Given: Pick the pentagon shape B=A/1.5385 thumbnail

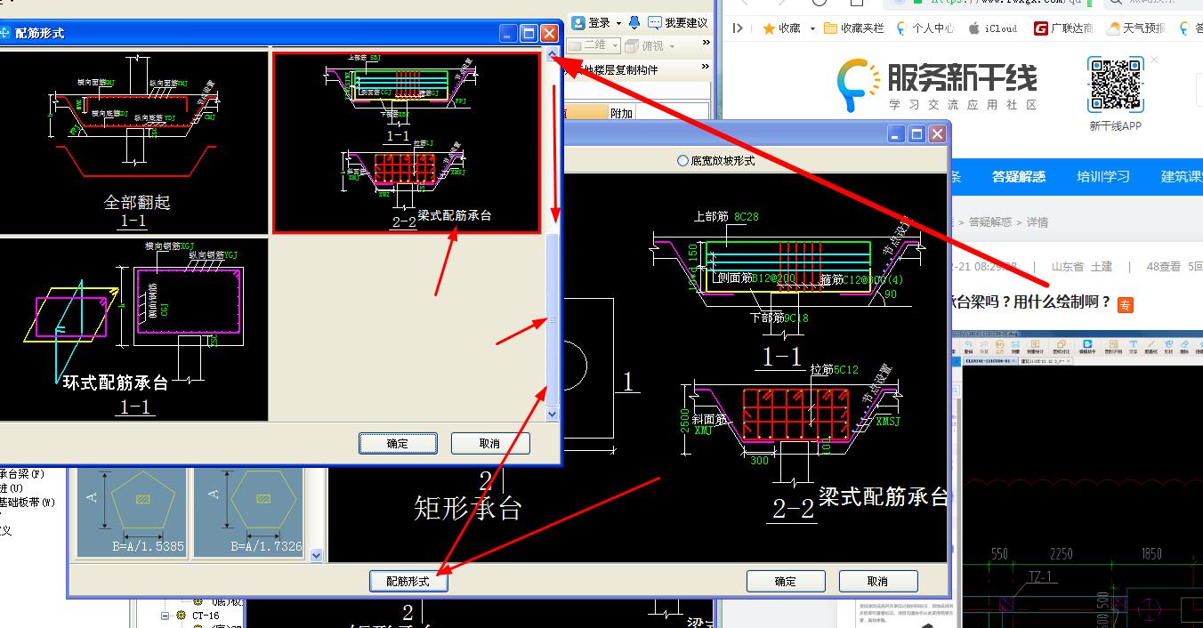Looking at the screenshot, I should coord(131,512).
